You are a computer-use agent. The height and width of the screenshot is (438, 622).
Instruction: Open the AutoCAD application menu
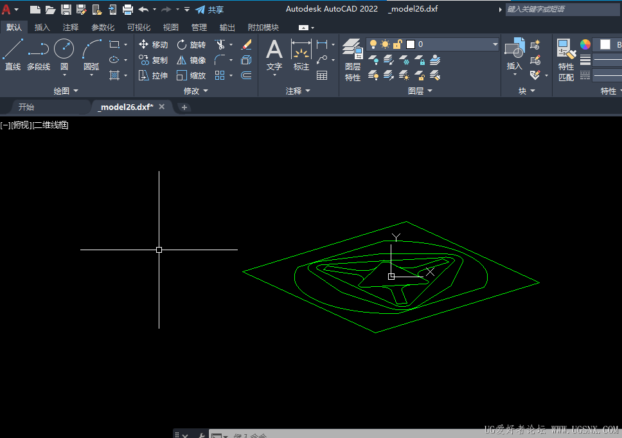pyautogui.click(x=10, y=10)
